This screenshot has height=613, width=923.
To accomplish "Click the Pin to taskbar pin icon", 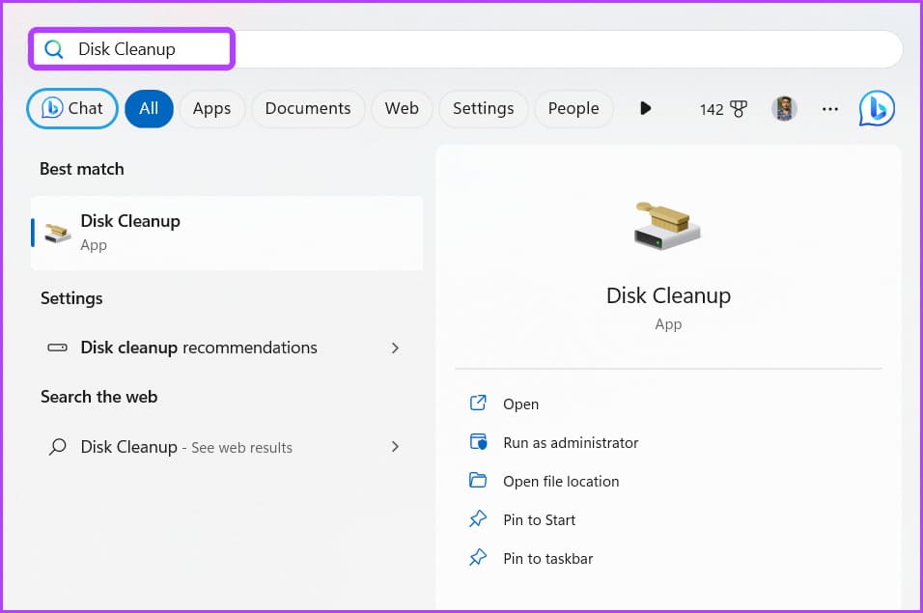I will pyautogui.click(x=478, y=557).
